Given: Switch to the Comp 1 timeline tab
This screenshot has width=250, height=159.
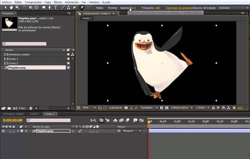Looking at the screenshot, I should [x=34, y=114].
